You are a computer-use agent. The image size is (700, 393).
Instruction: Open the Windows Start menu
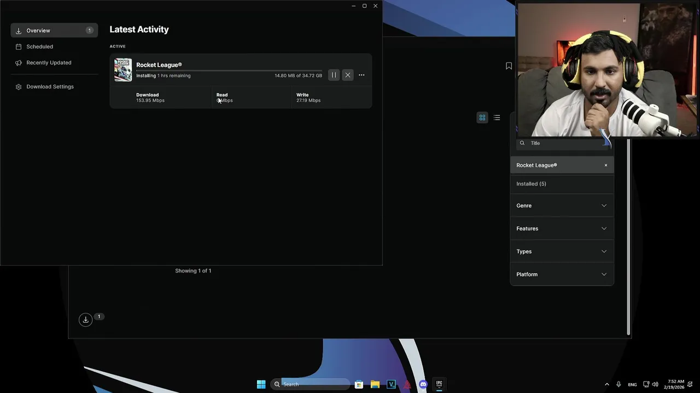click(261, 384)
